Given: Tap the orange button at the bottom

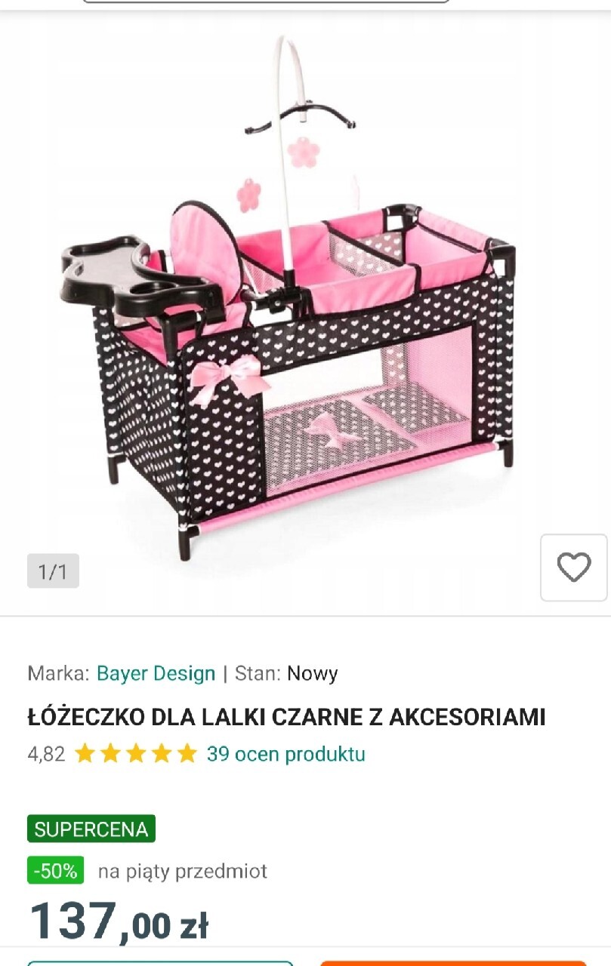Looking at the screenshot, I should tap(453, 963).
